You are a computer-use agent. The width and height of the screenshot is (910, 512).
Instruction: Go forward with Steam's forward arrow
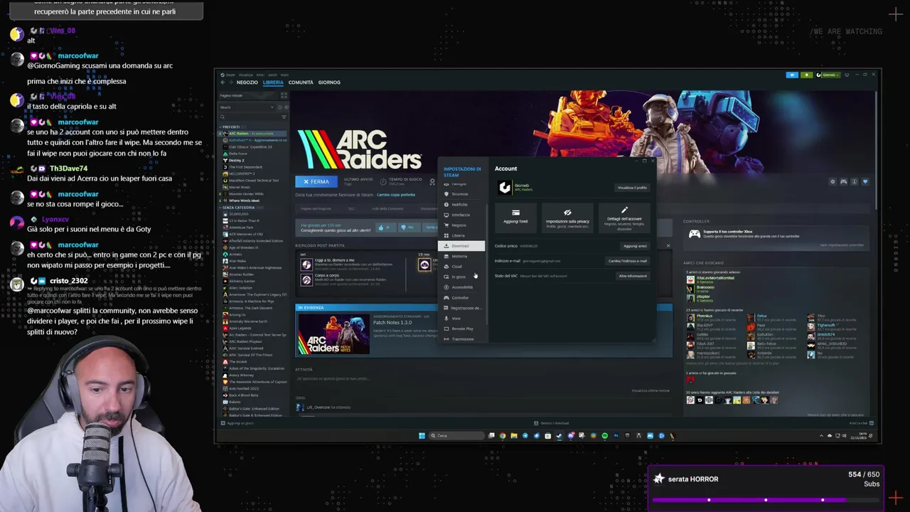click(x=230, y=82)
